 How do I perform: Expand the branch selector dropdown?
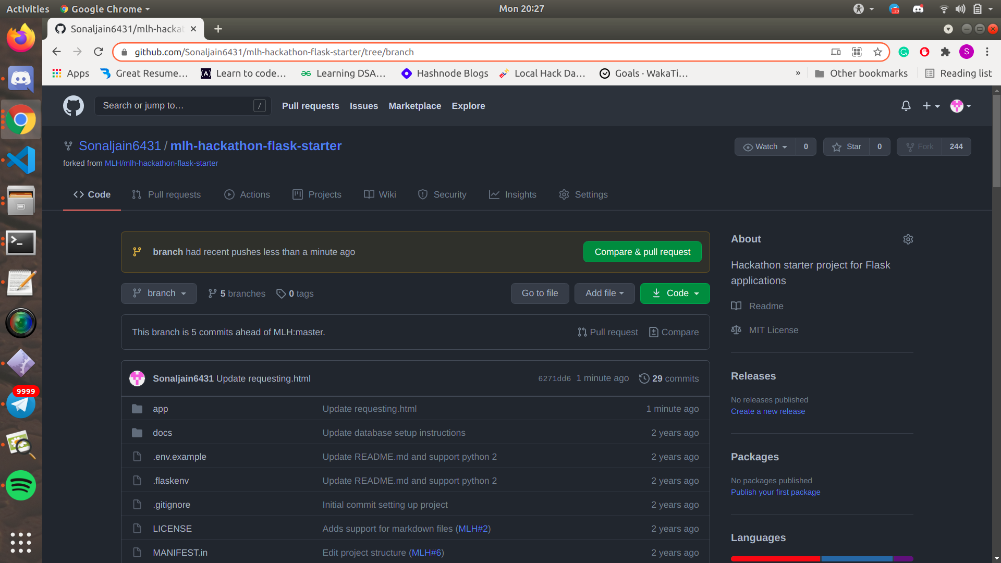click(x=158, y=293)
